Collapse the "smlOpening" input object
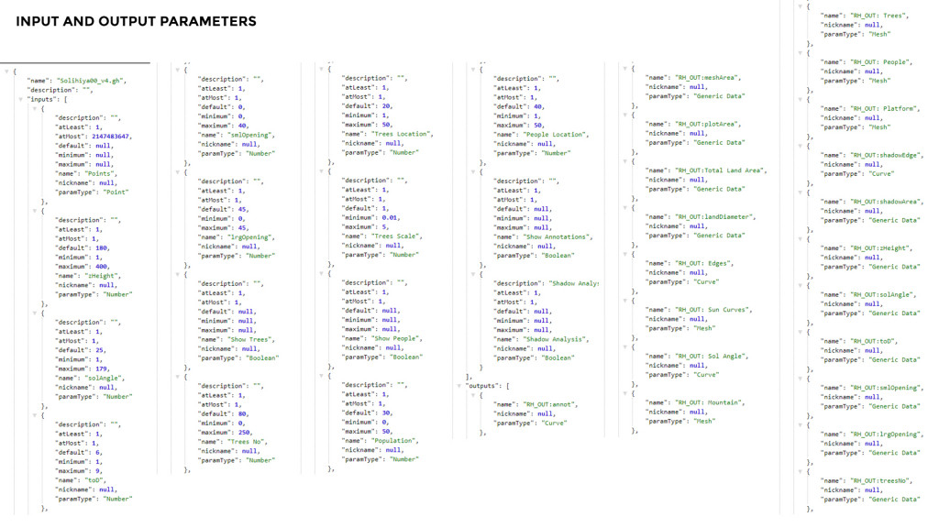939x528 pixels. (x=177, y=71)
